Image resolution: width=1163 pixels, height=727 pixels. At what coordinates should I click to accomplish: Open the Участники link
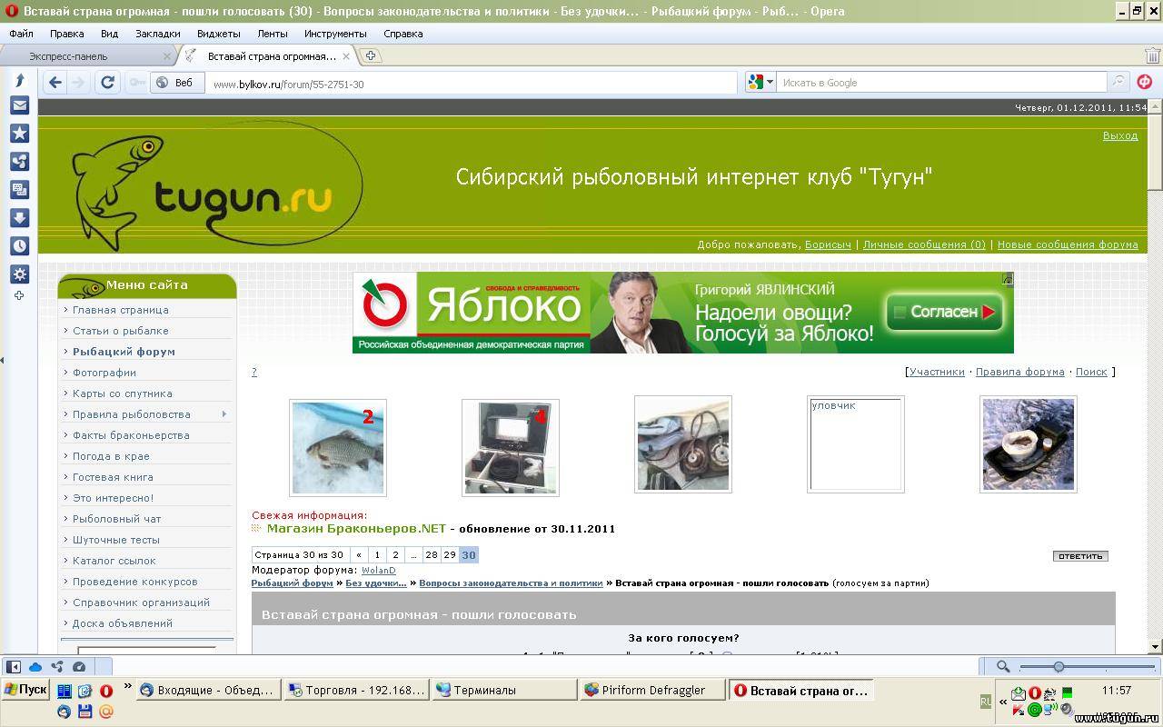click(937, 372)
